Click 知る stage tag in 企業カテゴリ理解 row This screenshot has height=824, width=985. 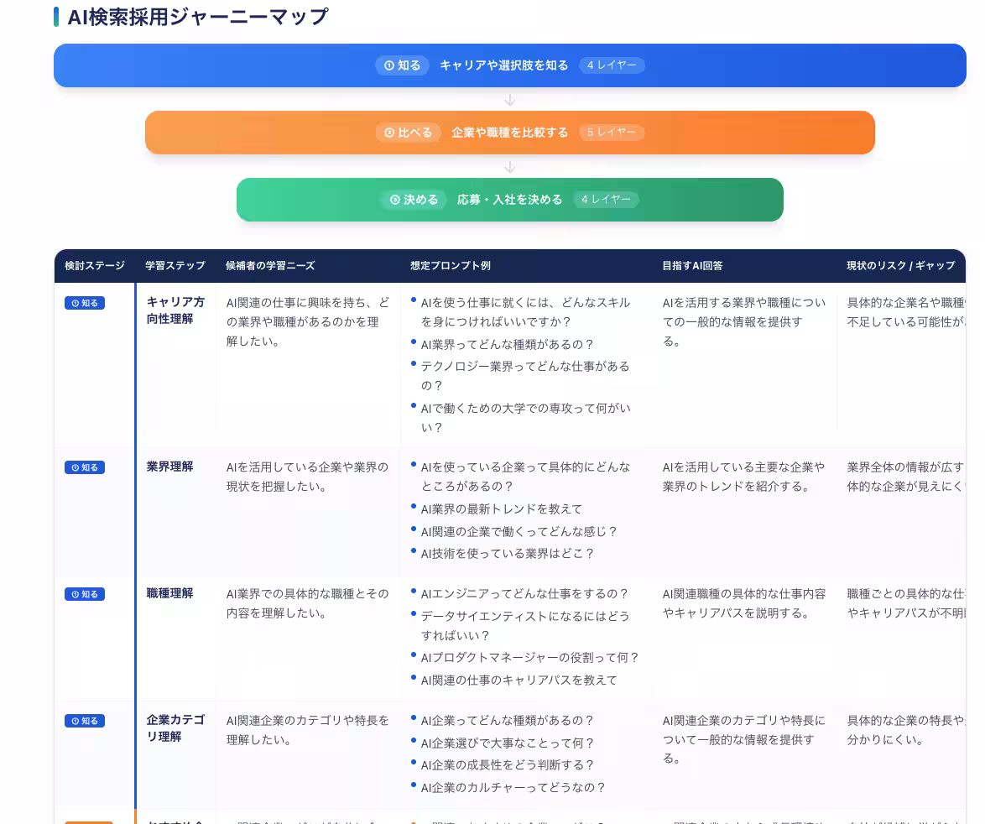click(x=85, y=721)
